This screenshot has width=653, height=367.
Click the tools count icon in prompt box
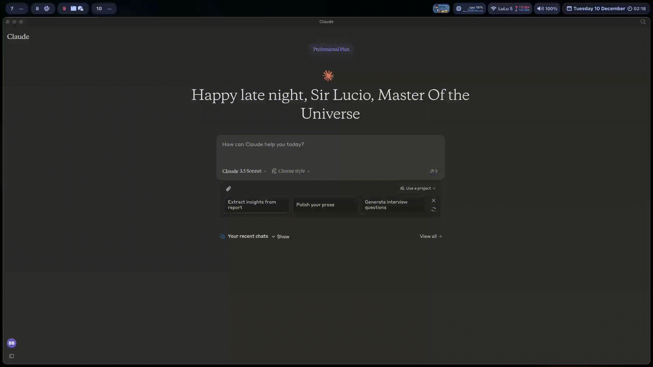(x=434, y=171)
